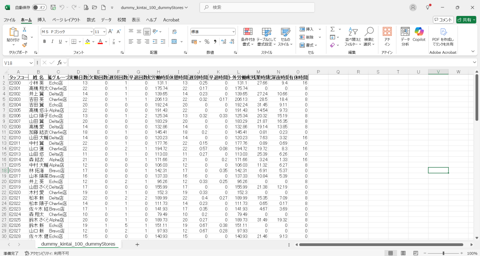Open the MS Pゴシック font name dropdown
The height and width of the screenshot is (256, 480).
(x=67, y=32)
